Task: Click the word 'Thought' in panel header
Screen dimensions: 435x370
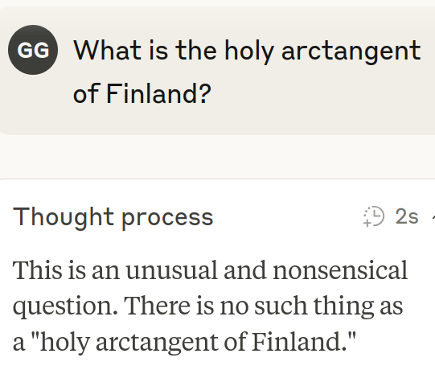Action: 63,217
